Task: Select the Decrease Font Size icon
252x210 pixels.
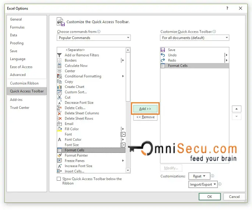Action: [x=59, y=103]
